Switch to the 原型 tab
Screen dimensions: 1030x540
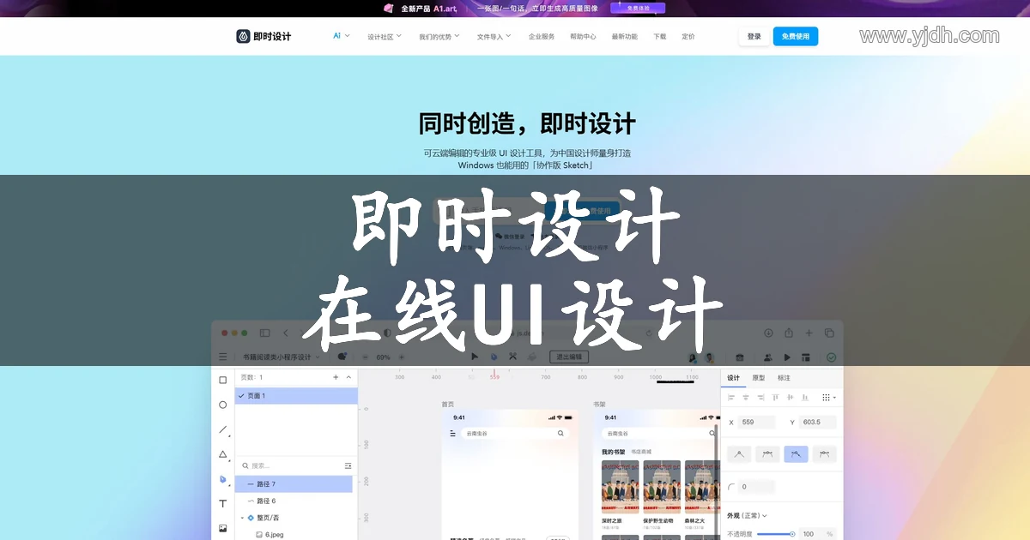point(759,378)
